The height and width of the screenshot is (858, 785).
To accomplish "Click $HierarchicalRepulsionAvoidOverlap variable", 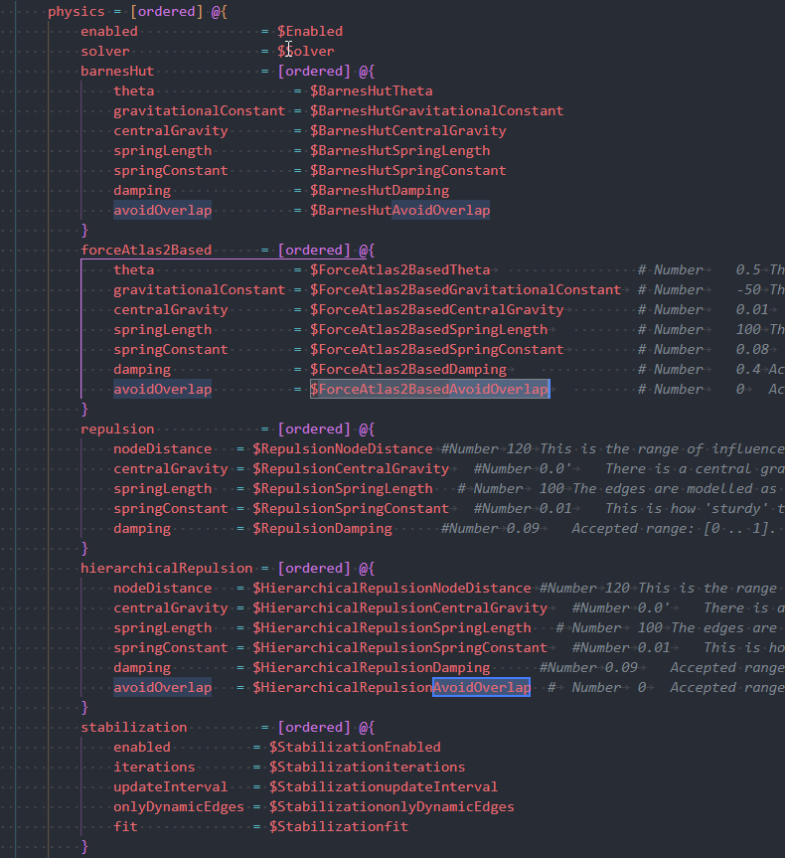I will (x=392, y=687).
